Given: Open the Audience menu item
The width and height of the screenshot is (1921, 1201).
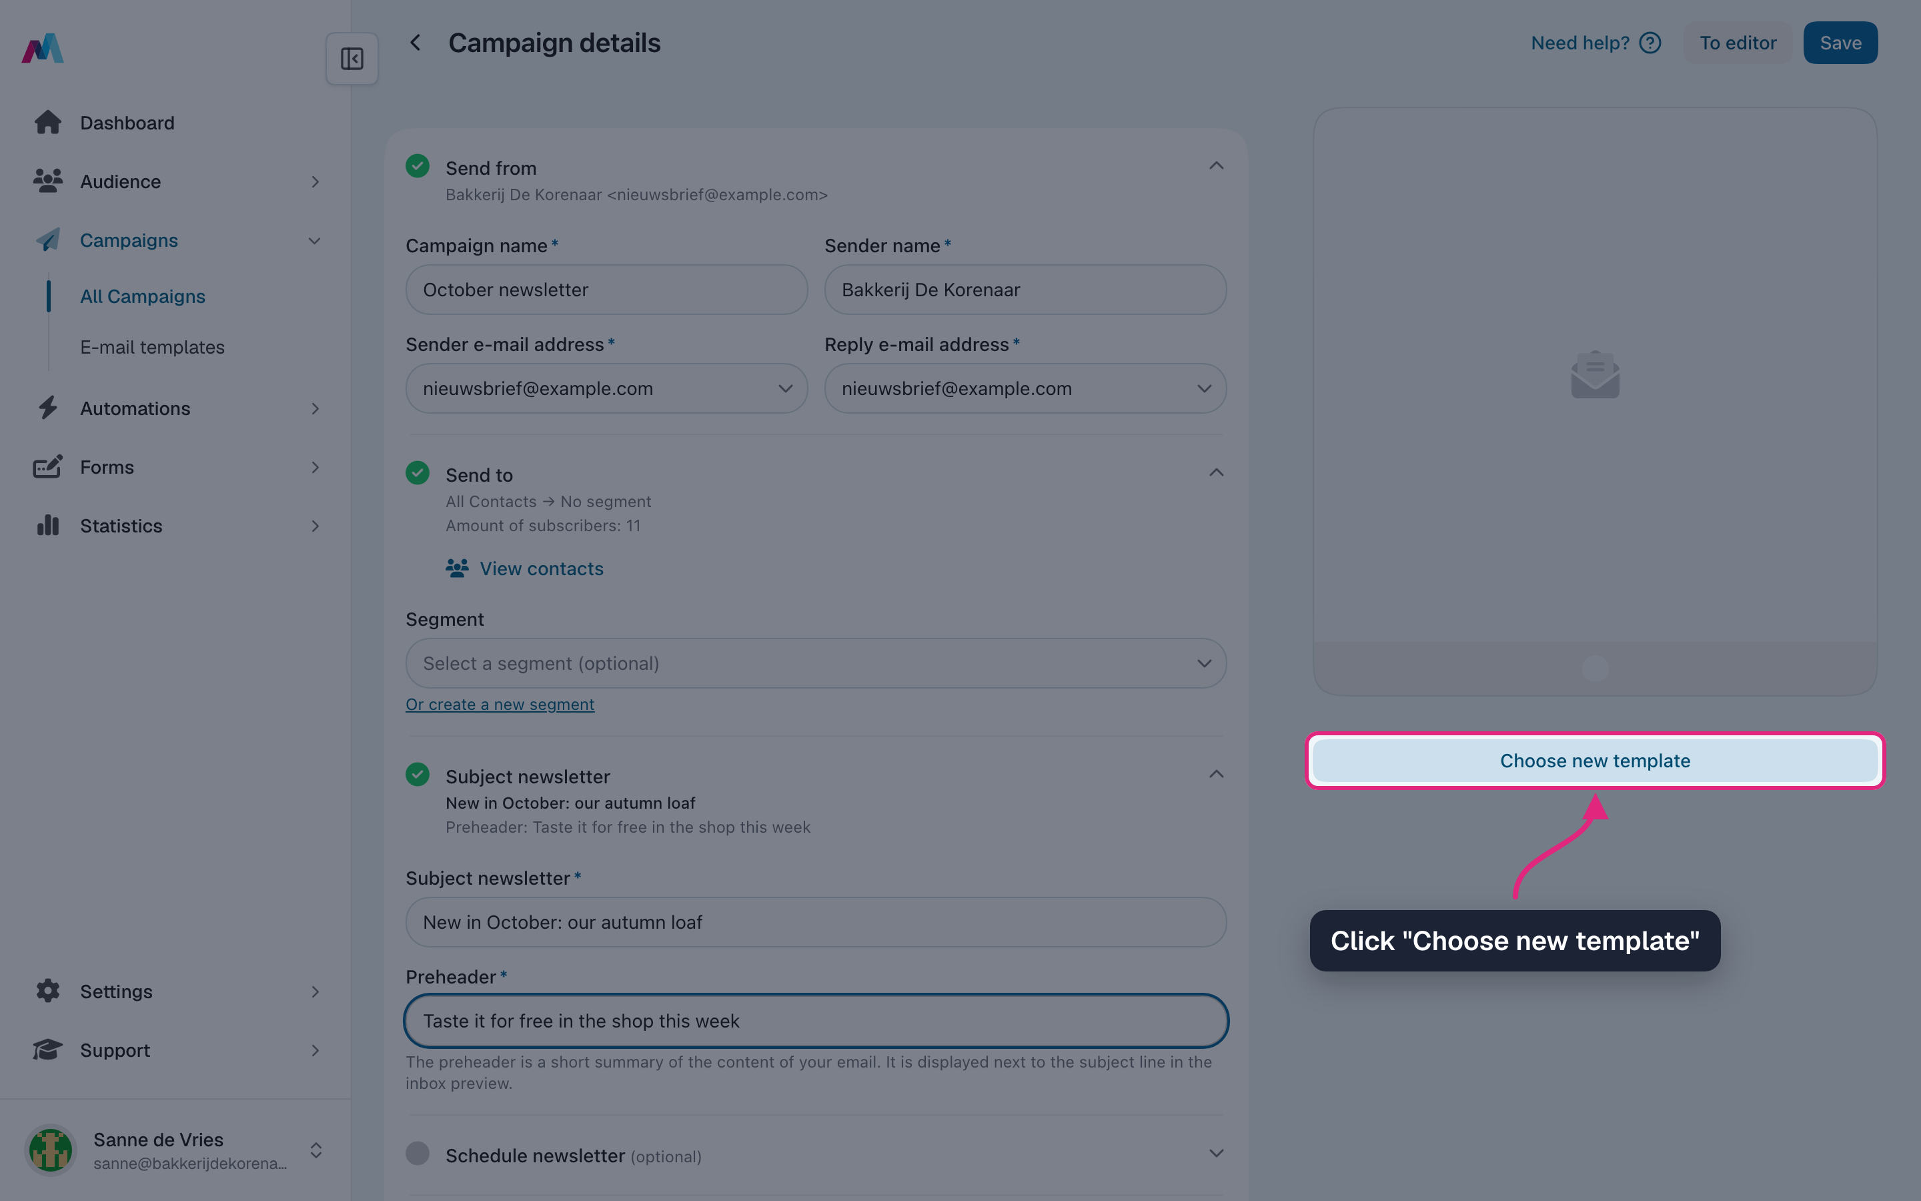Looking at the screenshot, I should click(121, 182).
